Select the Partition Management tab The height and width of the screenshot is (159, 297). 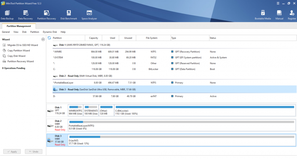click(x=19, y=26)
